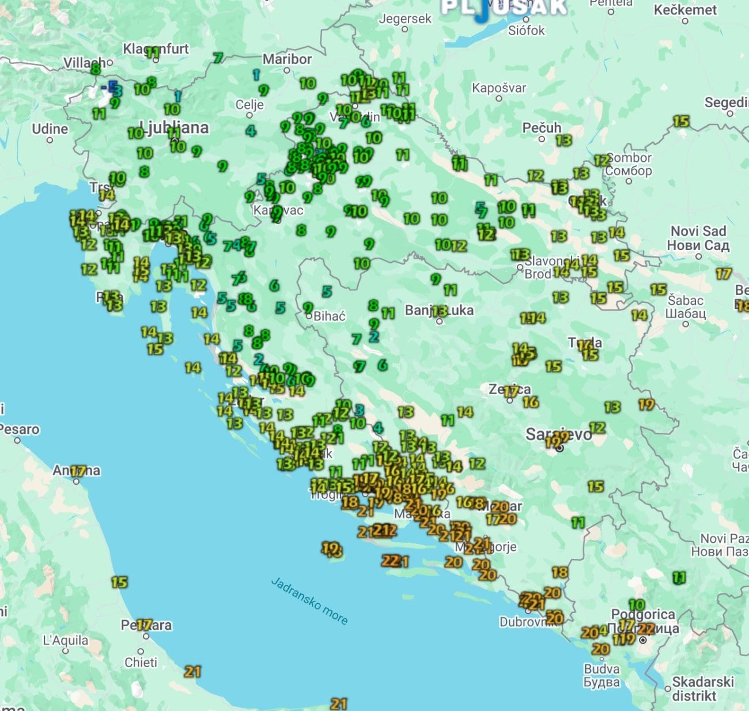Click the Kečkemet city label
Screen dimensions: 749x711
tap(685, 10)
